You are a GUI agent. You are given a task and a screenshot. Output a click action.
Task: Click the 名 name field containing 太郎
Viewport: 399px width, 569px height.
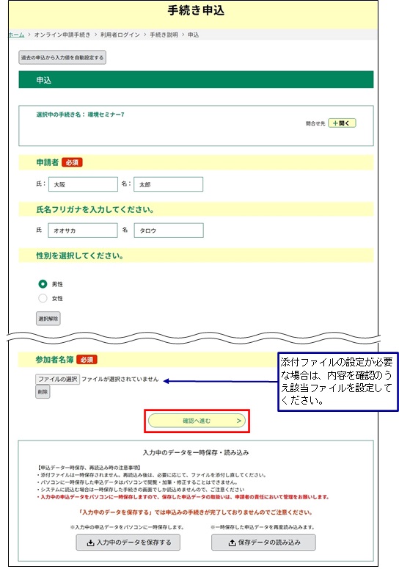[x=168, y=184]
